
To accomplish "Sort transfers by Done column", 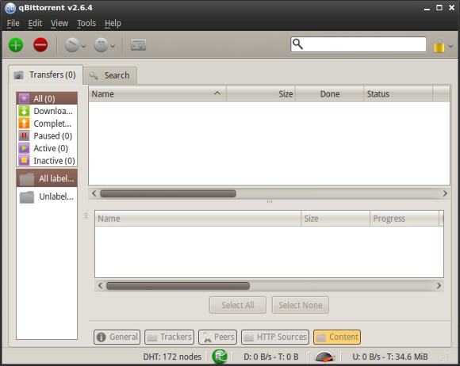I will click(x=329, y=93).
